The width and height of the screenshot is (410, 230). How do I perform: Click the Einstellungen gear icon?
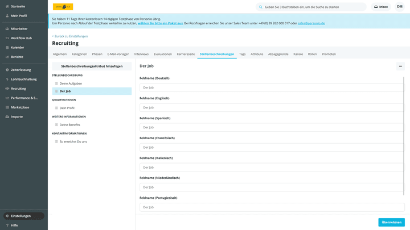click(7, 216)
